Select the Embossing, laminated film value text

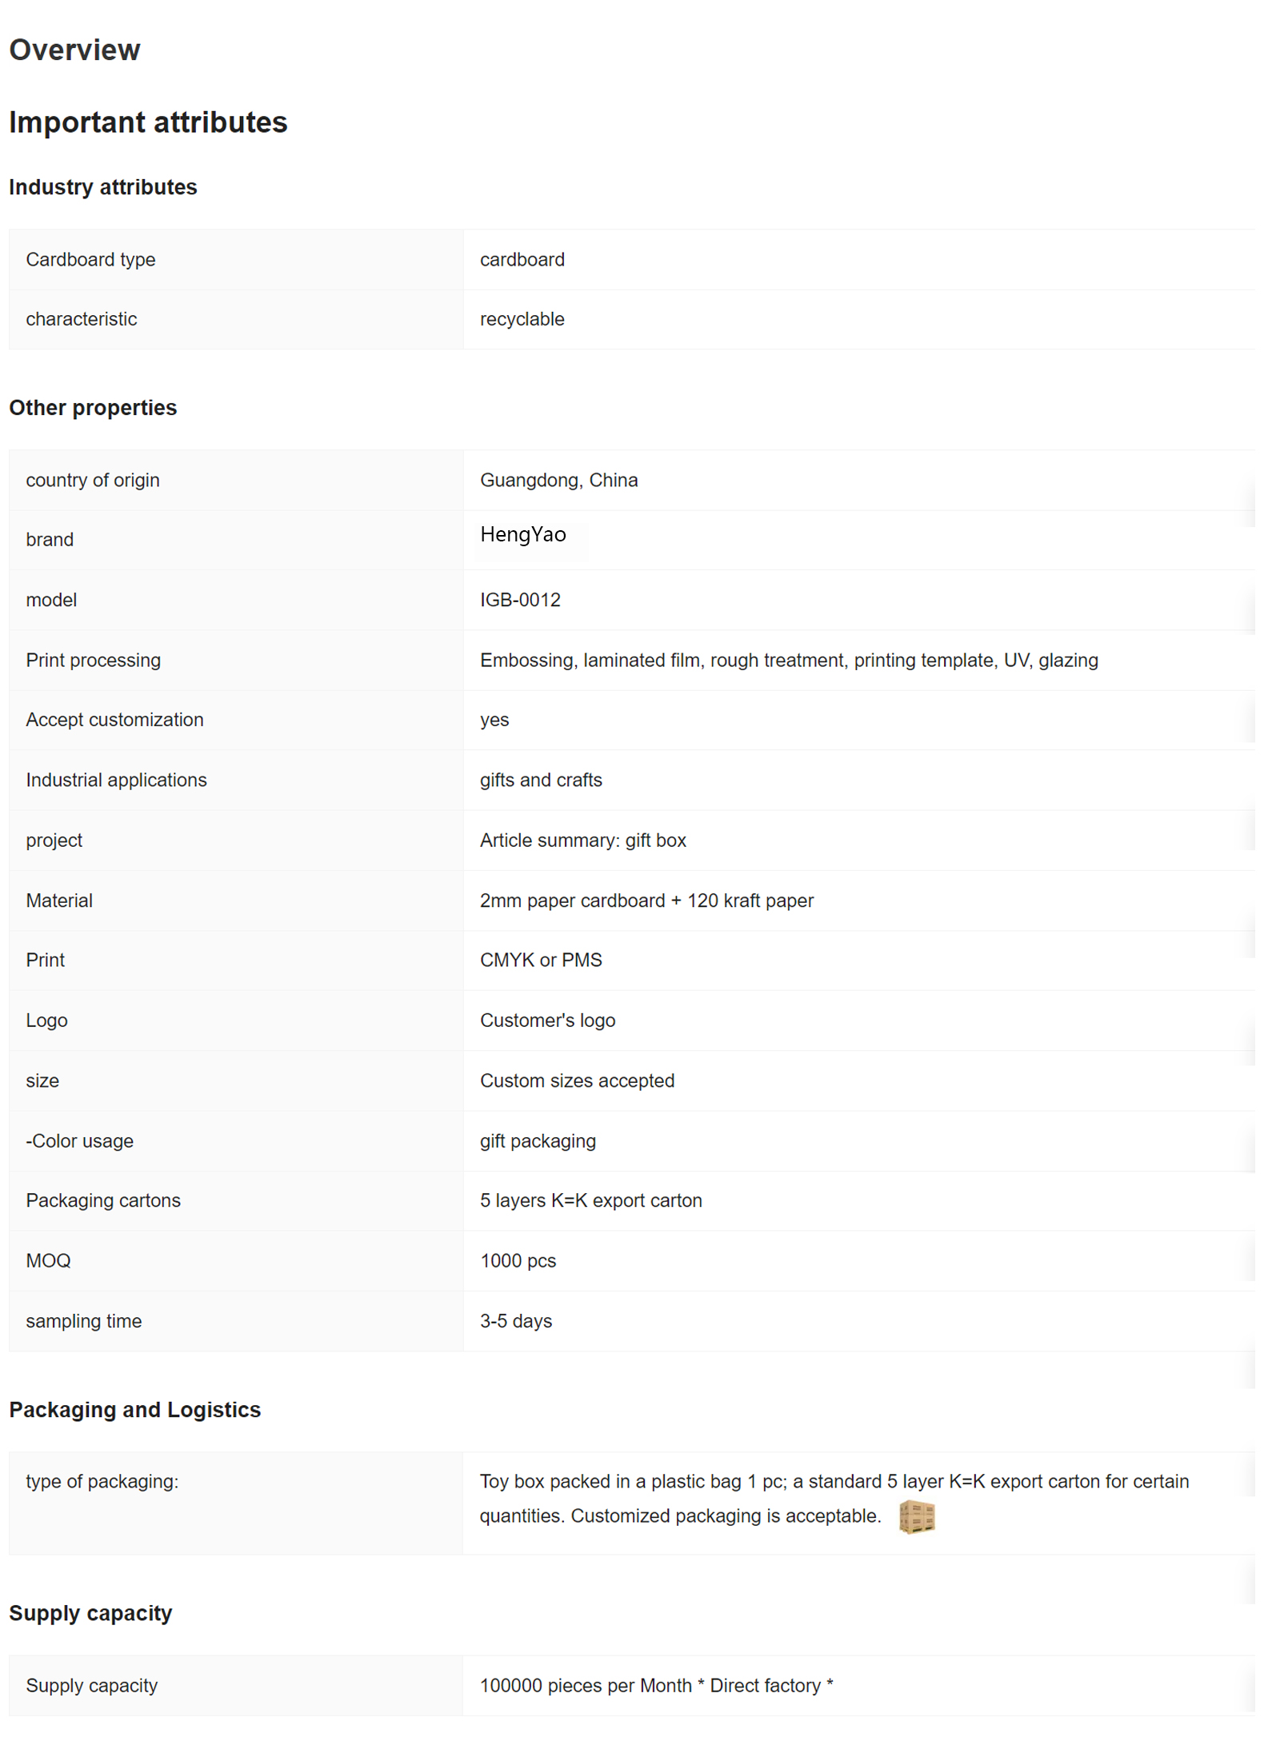click(788, 660)
